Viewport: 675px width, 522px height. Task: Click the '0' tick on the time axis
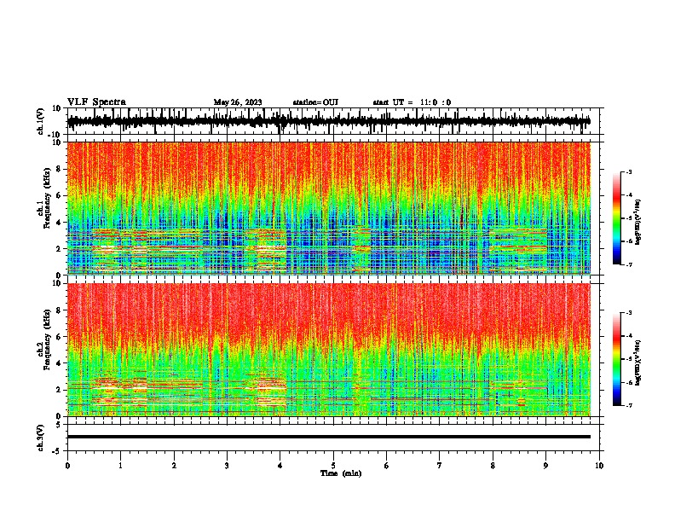pyautogui.click(x=67, y=466)
